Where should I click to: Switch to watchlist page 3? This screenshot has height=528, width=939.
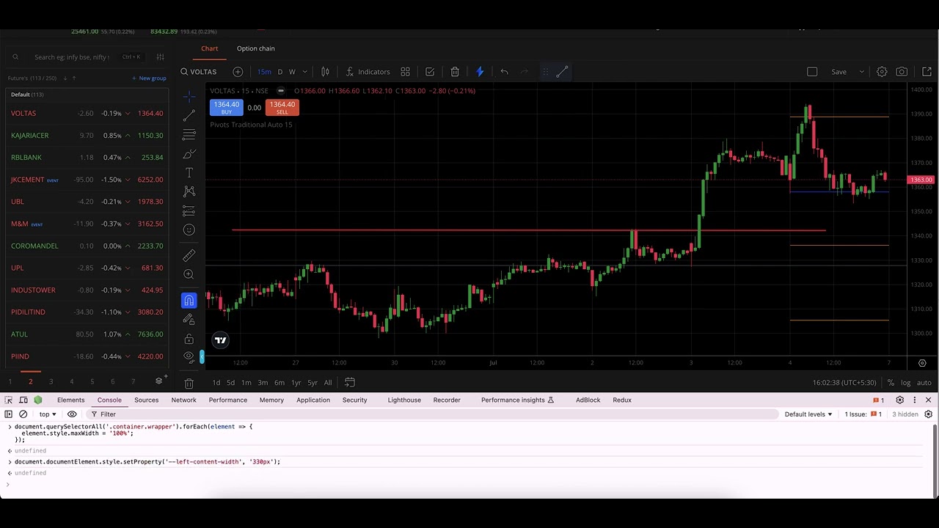pos(51,381)
